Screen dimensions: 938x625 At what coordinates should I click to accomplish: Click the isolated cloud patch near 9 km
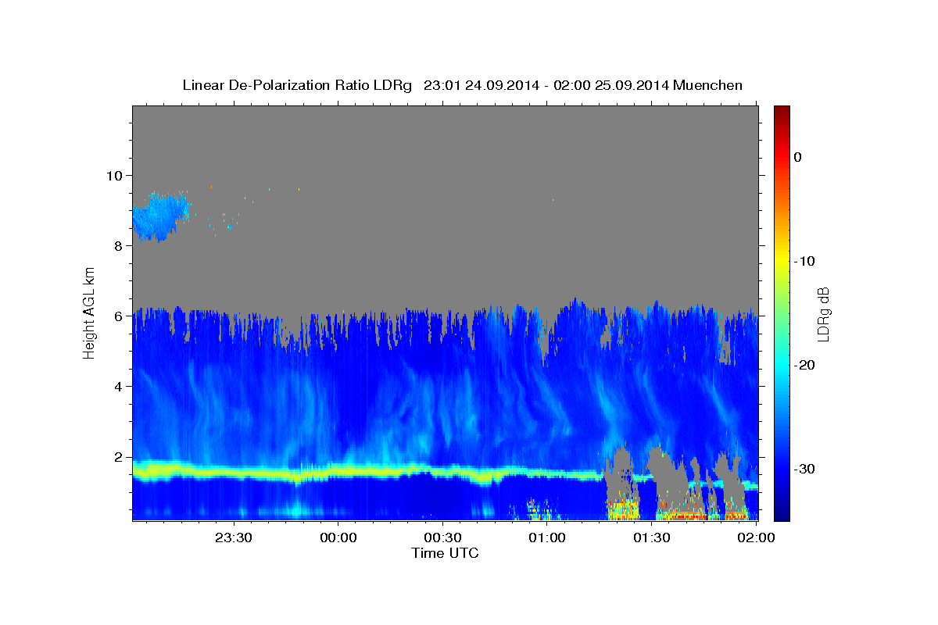tap(161, 216)
